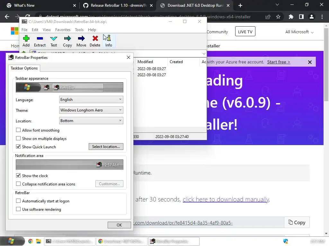Click the RetroBar Properties taskbar button
Viewport: 329px width, 246px height.
point(174,242)
